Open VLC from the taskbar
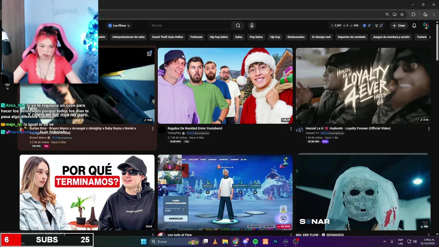The width and height of the screenshot is (439, 247). pyautogui.click(x=215, y=242)
